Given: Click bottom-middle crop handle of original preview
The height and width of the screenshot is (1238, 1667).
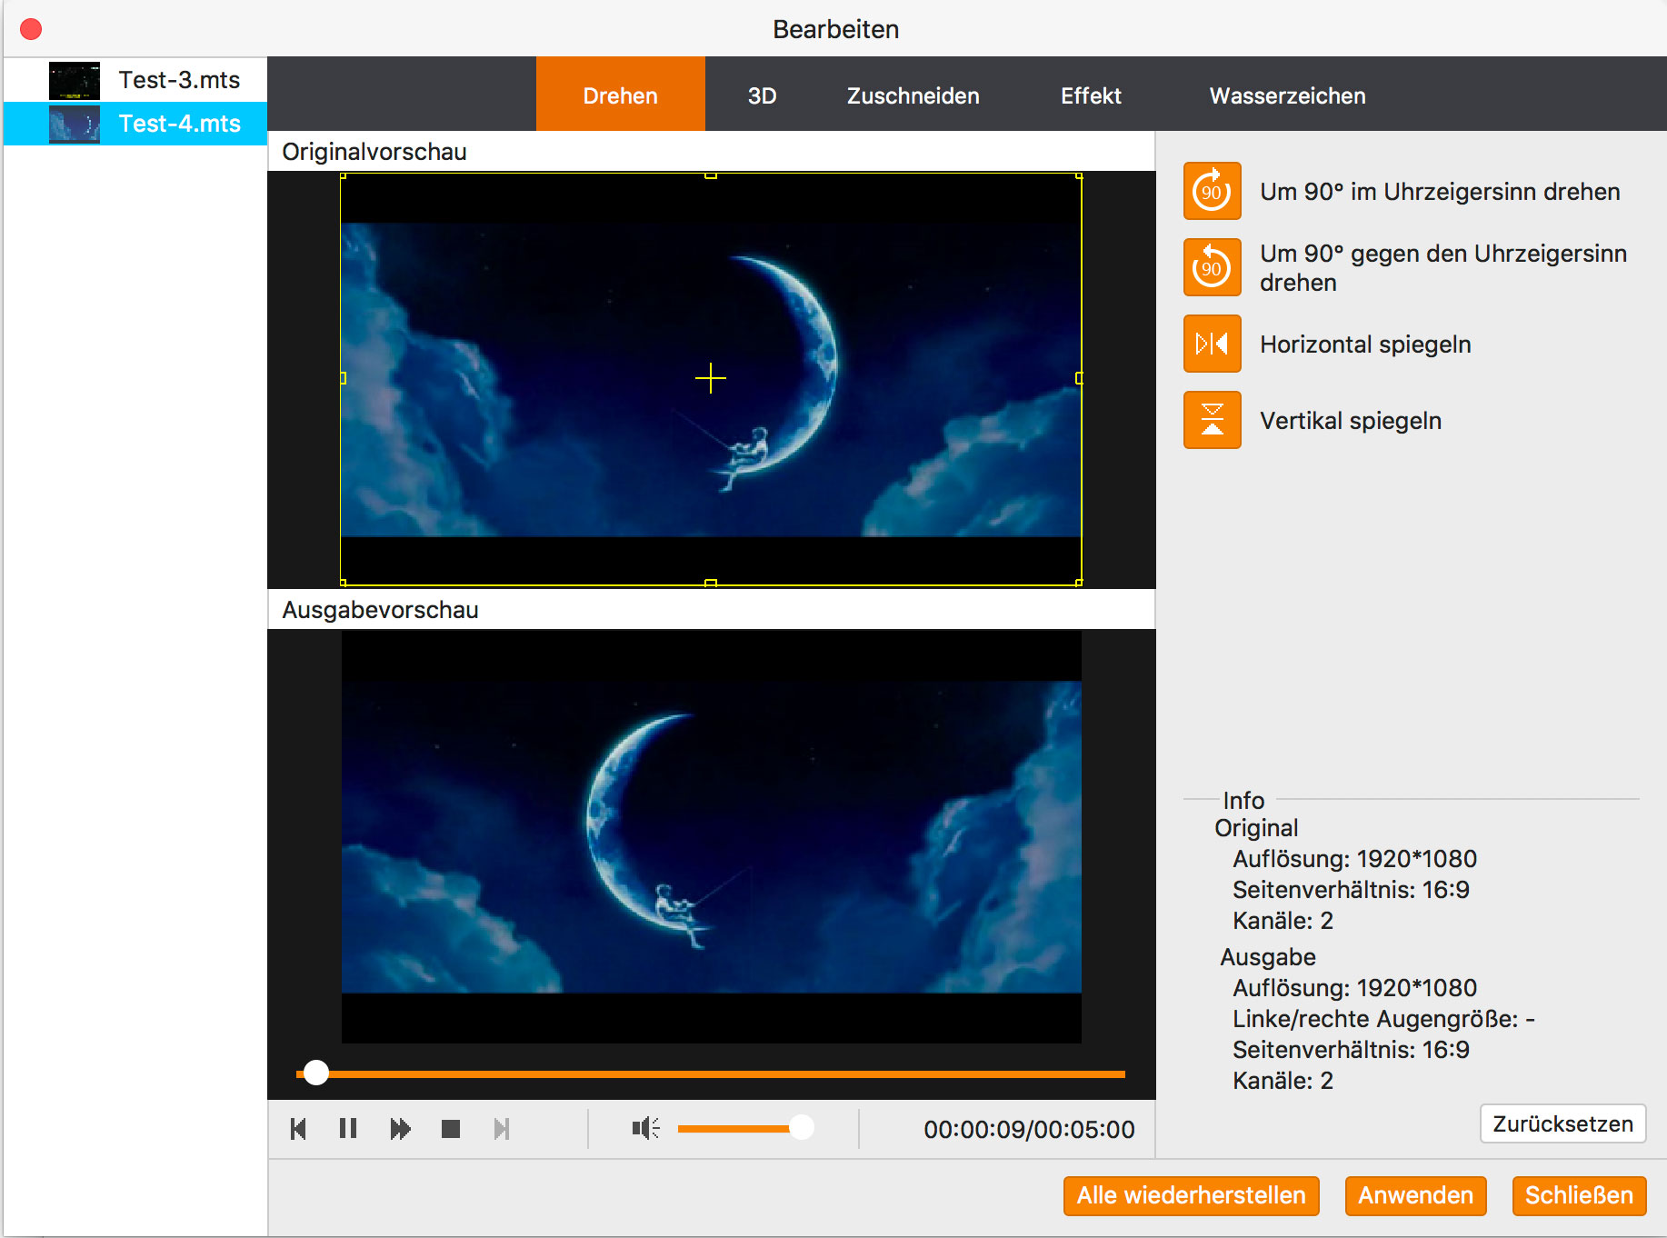Looking at the screenshot, I should [x=711, y=583].
